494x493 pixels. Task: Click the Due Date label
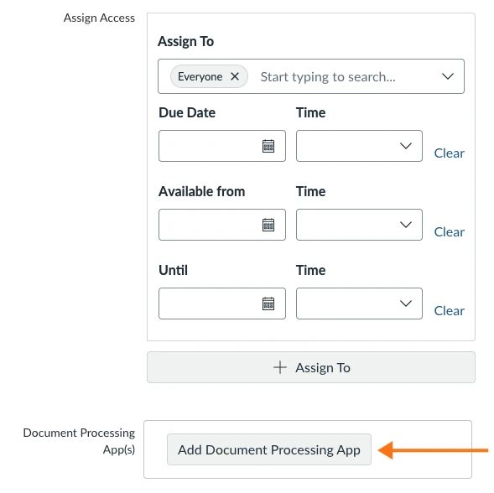click(x=187, y=112)
